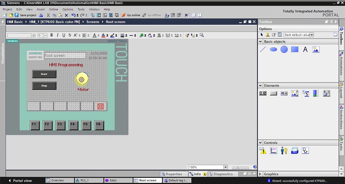Viewport: 345px width, 184px height.
Task: Toggle Strikethrough text formatting
Action: tap(70, 35)
